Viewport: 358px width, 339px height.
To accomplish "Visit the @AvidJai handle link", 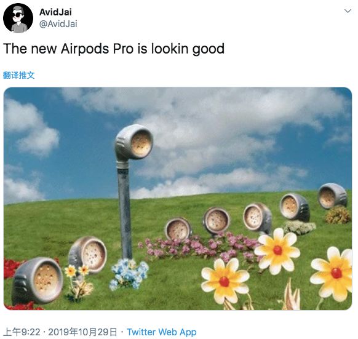I will coord(58,24).
